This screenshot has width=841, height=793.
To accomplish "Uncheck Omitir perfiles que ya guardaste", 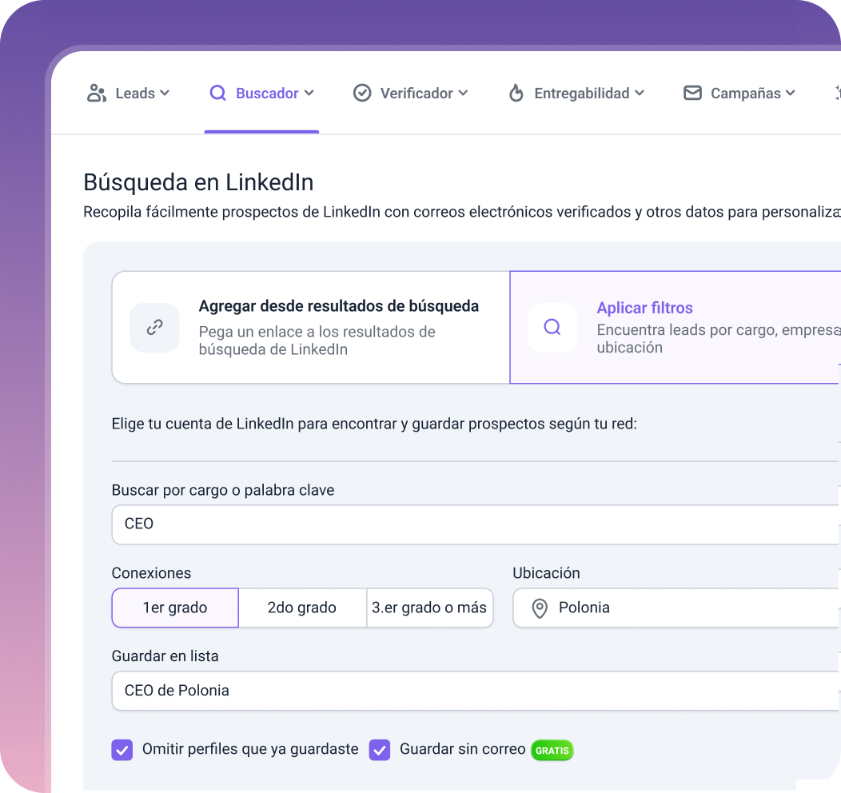I will click(x=122, y=750).
